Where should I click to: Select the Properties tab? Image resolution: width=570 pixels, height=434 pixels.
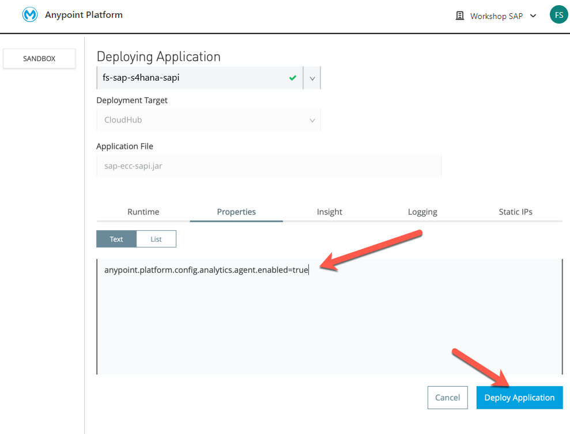[236, 212]
